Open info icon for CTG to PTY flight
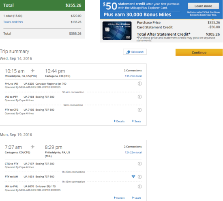 pyautogui.click(x=139, y=164)
